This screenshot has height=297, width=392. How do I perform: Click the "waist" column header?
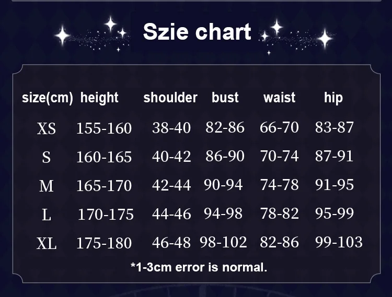coord(279,98)
